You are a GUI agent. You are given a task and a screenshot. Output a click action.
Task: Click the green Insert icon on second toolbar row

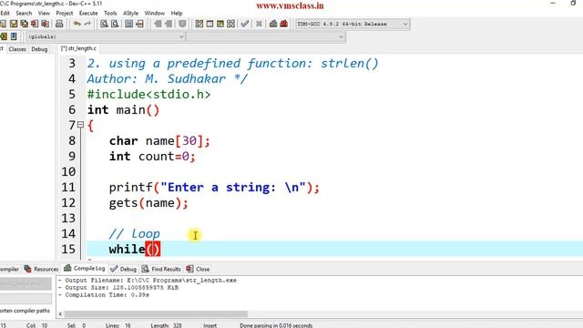(4, 36)
